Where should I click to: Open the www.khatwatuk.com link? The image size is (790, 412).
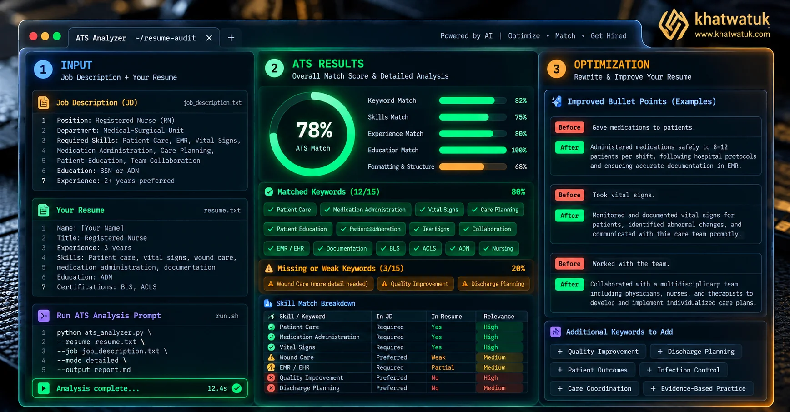click(732, 34)
